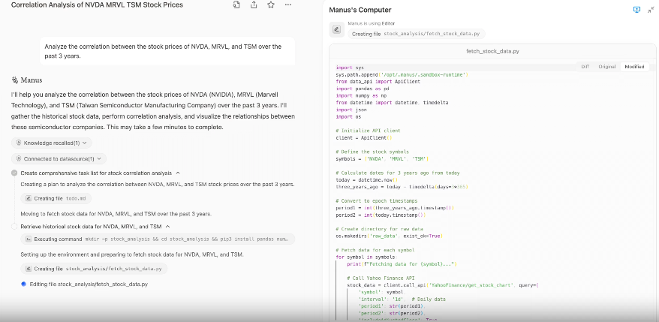
Task: Click the Manus hand logo
Action: [15, 80]
